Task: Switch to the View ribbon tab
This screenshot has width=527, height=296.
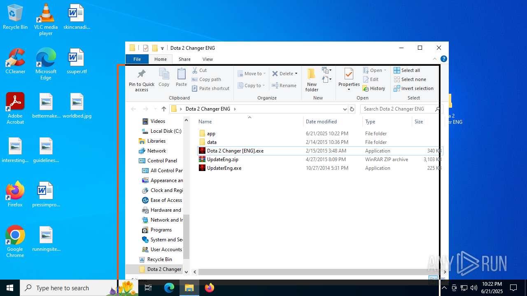Action: (208, 59)
